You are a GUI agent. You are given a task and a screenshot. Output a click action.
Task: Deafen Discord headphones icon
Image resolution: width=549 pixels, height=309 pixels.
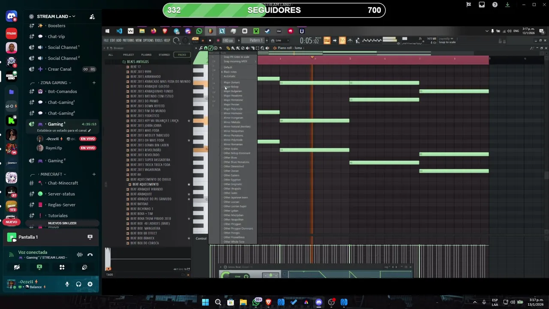click(78, 284)
